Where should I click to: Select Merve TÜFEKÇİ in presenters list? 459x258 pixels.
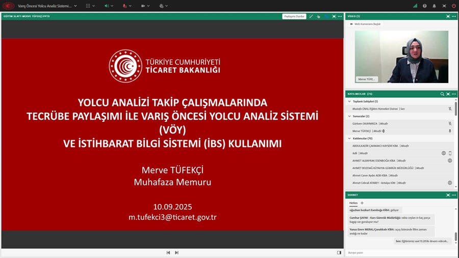(x=399, y=131)
